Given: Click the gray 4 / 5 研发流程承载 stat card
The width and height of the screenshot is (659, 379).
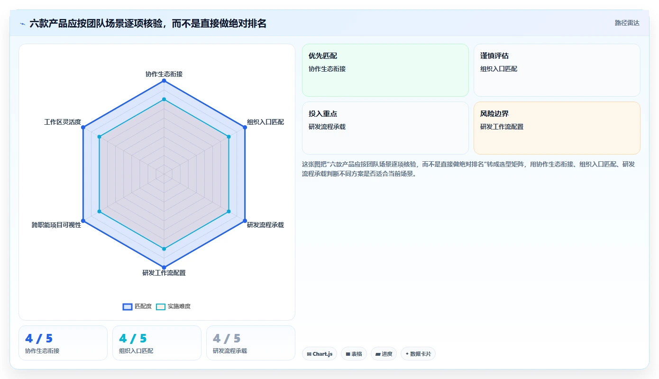Looking at the screenshot, I should coord(251,343).
